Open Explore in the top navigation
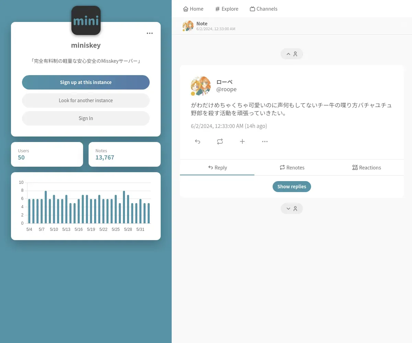The height and width of the screenshot is (343, 412). (x=227, y=9)
